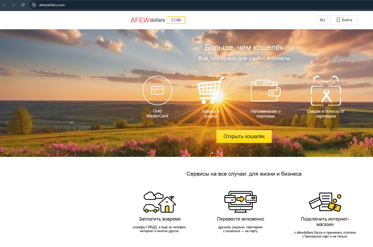Click the browser back arrow

[4, 5]
